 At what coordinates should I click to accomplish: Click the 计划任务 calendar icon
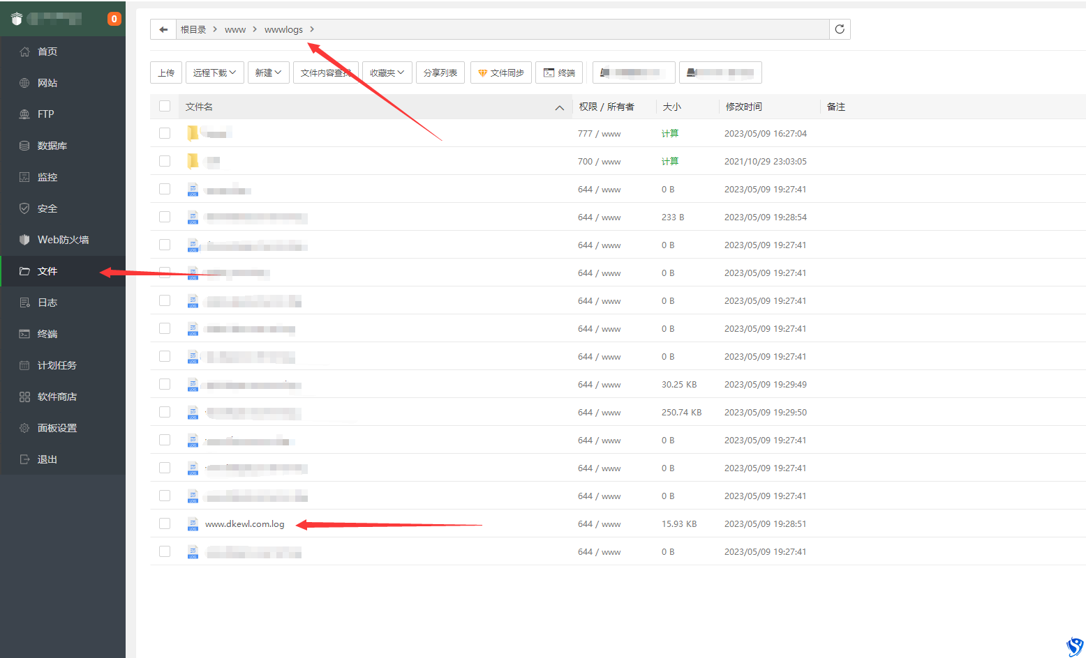pos(24,365)
